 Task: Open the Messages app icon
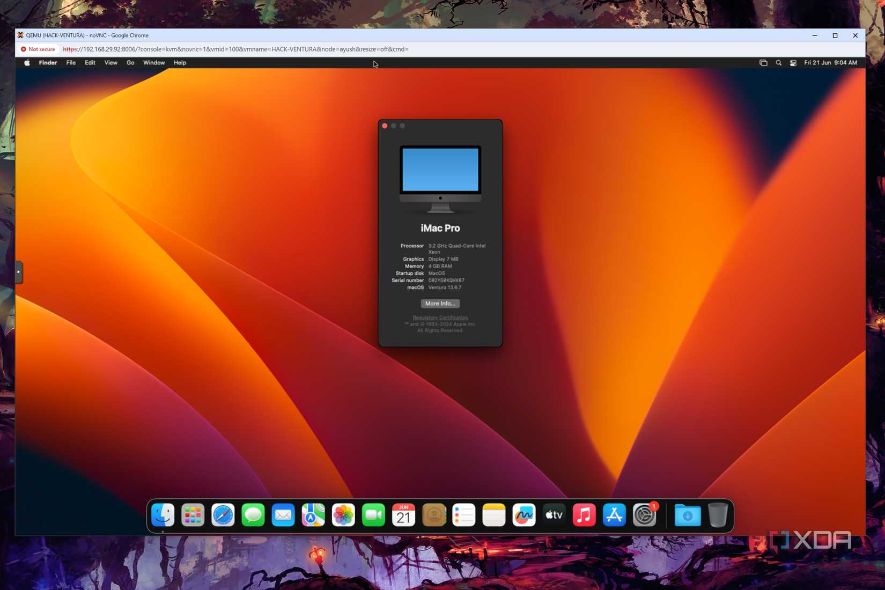(253, 515)
